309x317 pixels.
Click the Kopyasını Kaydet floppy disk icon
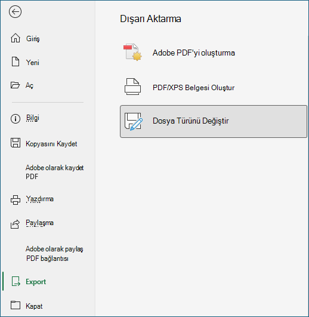(x=16, y=143)
